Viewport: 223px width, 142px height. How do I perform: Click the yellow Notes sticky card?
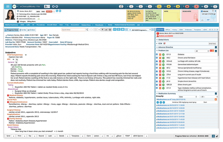pyautogui.click(x=172, y=16)
